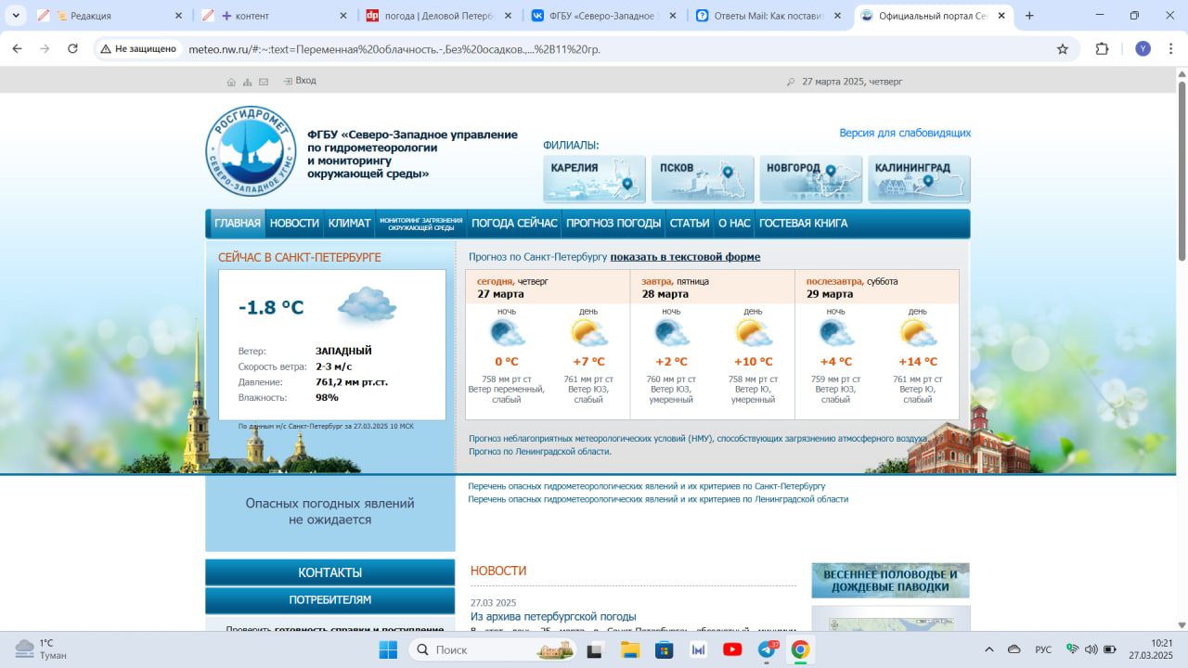The width and height of the screenshot is (1188, 668).
Task: Switch to the Ответы Mail browser tab
Action: pos(768,16)
